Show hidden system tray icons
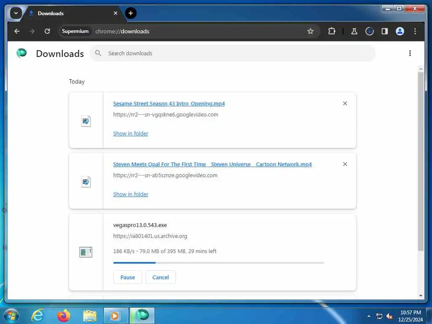 pyautogui.click(x=369, y=316)
